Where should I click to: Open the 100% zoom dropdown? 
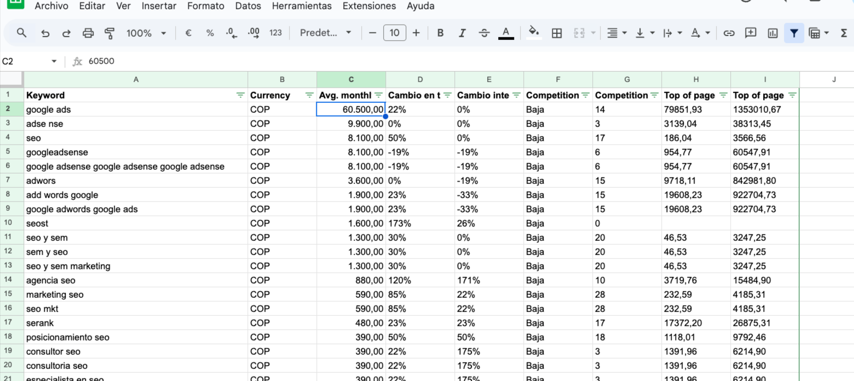point(146,33)
